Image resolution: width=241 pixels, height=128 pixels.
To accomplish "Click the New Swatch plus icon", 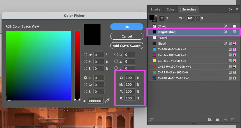I will (x=225, y=119).
